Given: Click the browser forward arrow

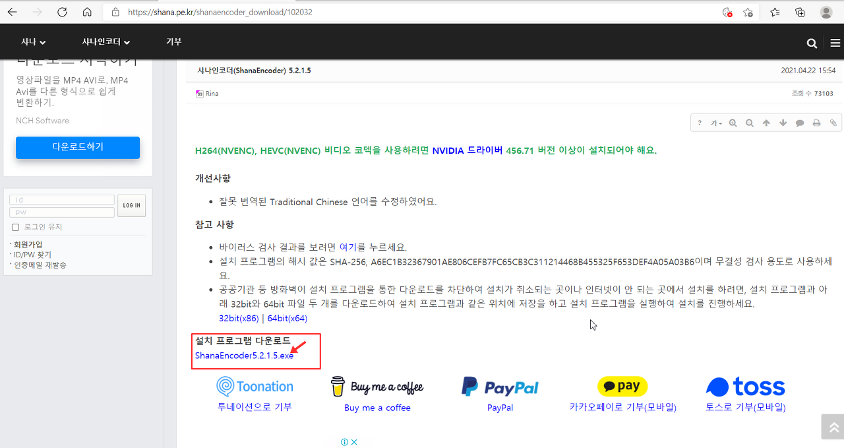Looking at the screenshot, I should click(x=37, y=12).
